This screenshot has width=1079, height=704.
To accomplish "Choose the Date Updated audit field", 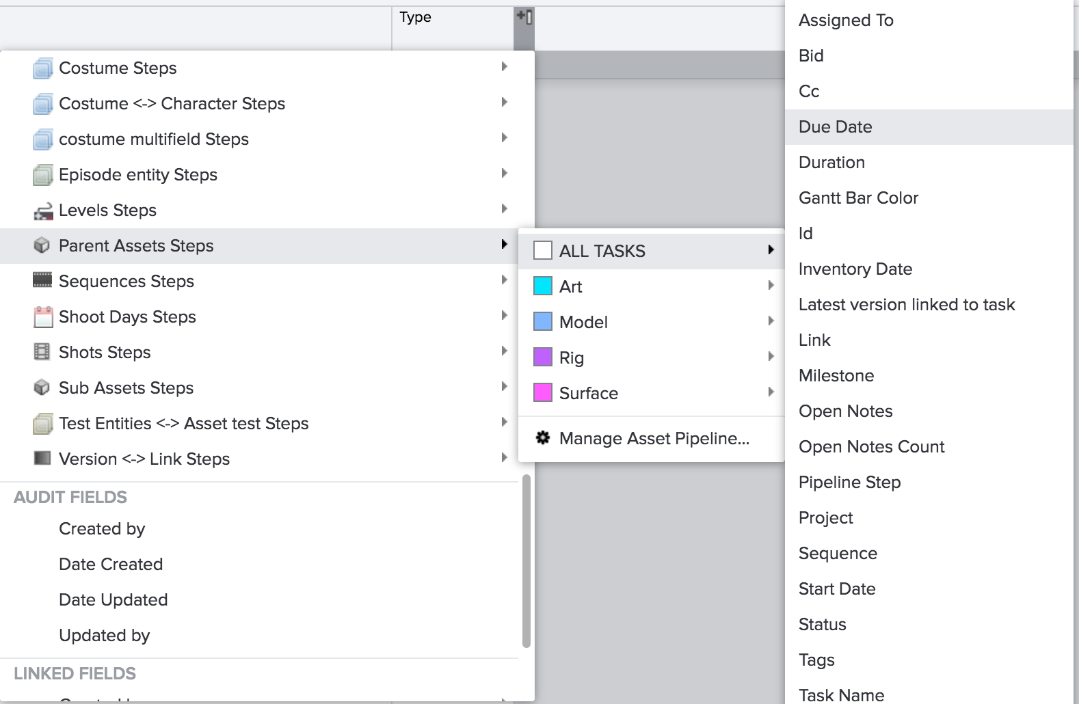I will click(113, 600).
